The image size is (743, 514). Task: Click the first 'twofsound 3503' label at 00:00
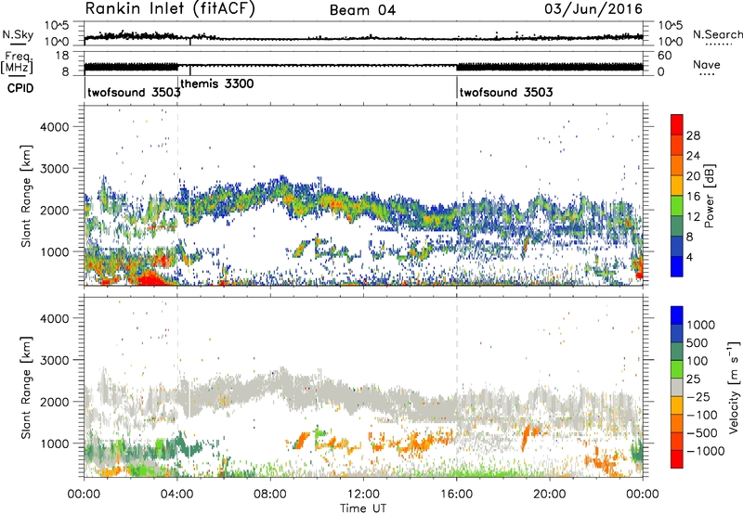coord(134,92)
